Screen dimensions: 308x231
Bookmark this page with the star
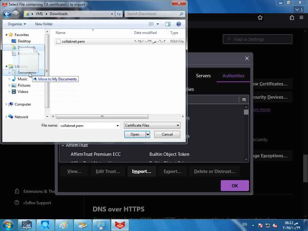click(260, 18)
